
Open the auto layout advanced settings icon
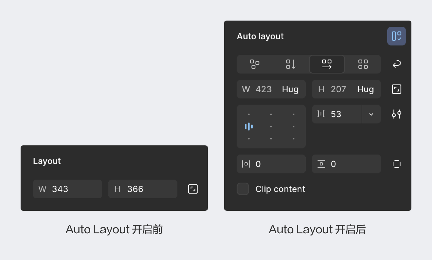tap(396, 114)
